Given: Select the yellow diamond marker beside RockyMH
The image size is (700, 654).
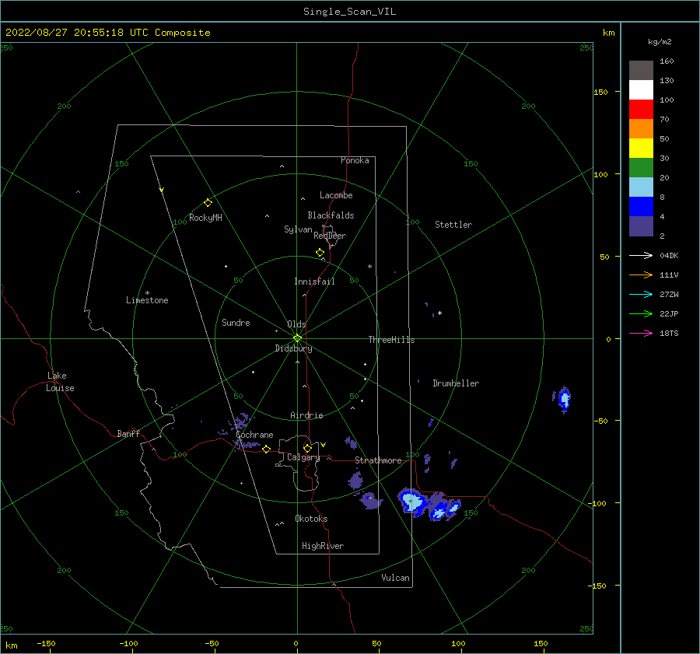Looking at the screenshot, I should [208, 203].
